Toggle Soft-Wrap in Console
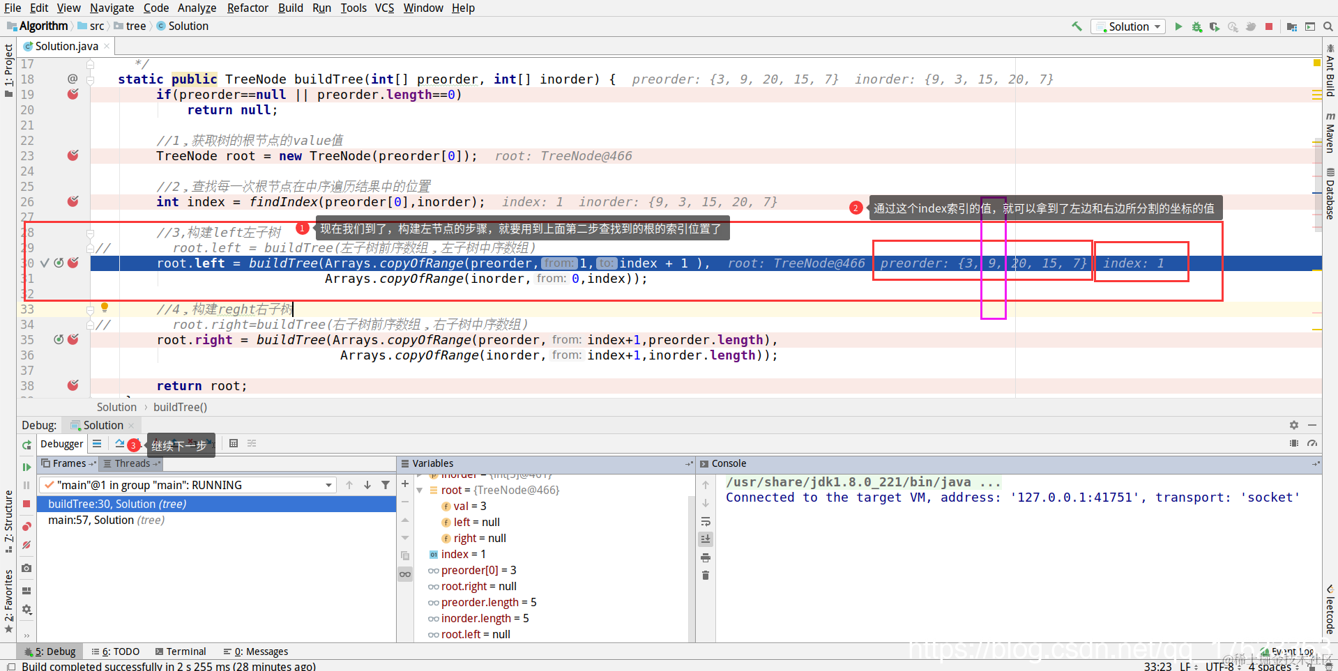Image resolution: width=1338 pixels, height=671 pixels. [706, 521]
